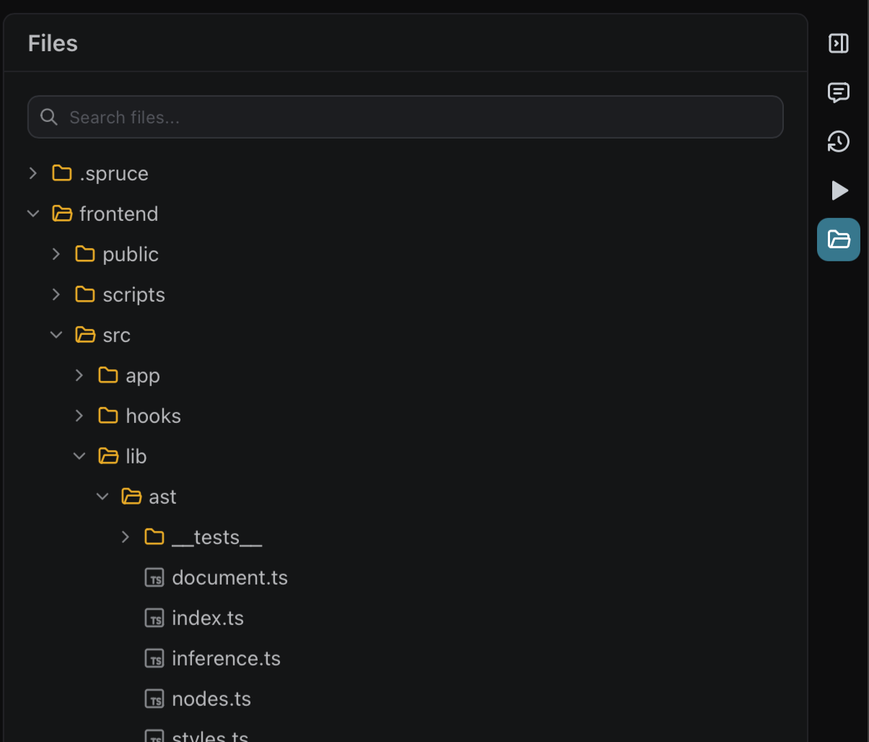Click the run play icon
This screenshot has width=869, height=742.
[x=839, y=191]
